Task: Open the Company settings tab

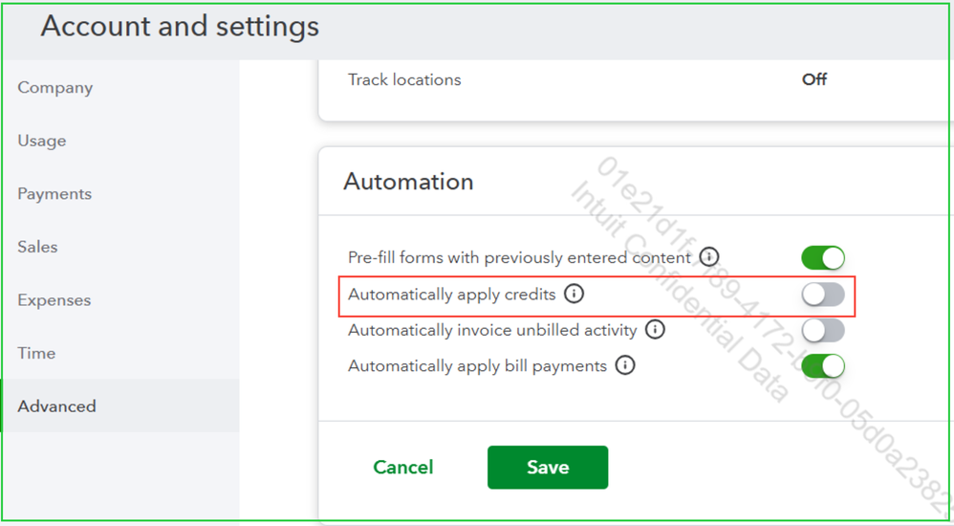Action: 55,88
